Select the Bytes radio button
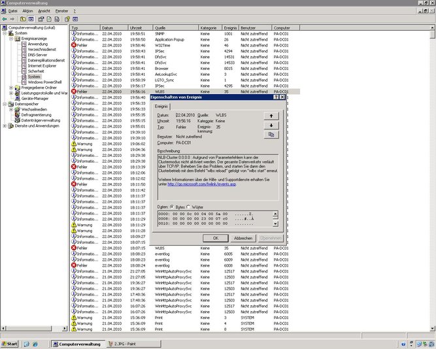 172,207
